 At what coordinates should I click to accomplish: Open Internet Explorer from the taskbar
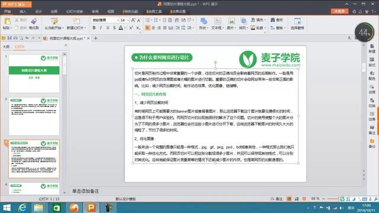click(23, 208)
